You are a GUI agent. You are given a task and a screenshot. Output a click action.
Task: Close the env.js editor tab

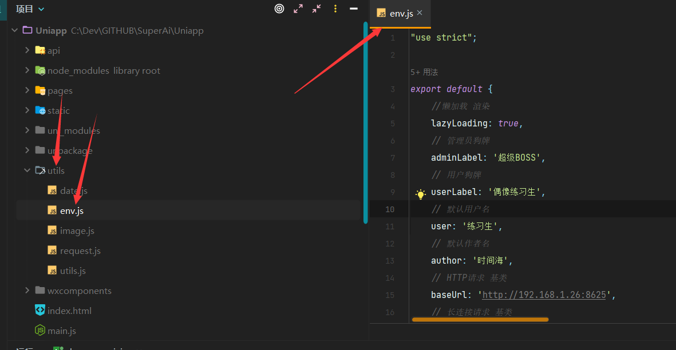click(x=420, y=13)
